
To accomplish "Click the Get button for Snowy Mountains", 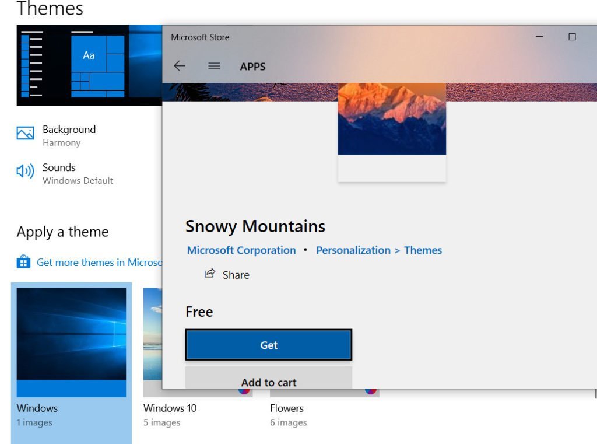I will 269,345.
